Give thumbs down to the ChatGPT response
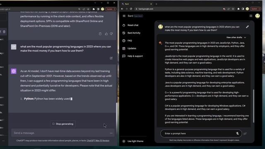Viewport: 265px width, 149px height. (x=111, y=34)
